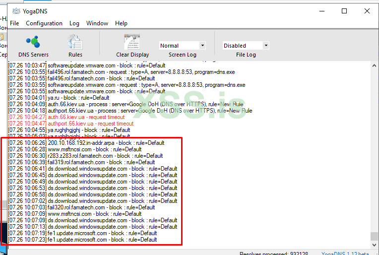This screenshot has width=379, height=255.
Task: Select the 200.10.168.192.in-addr.arpa block line
Action: (x=86, y=143)
